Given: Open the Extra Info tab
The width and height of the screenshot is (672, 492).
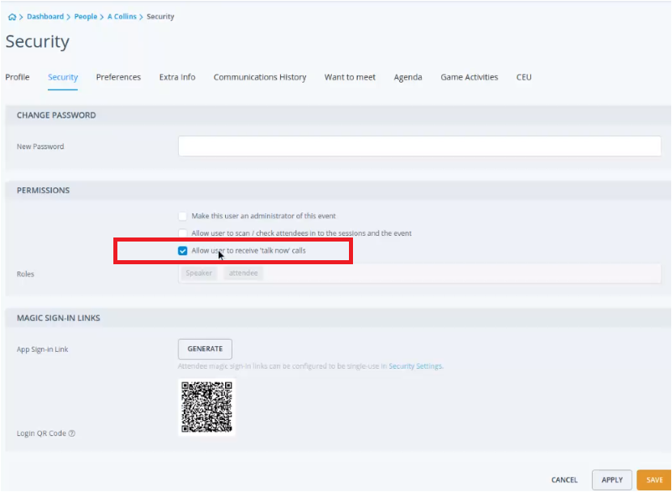Looking at the screenshot, I should click(x=177, y=77).
